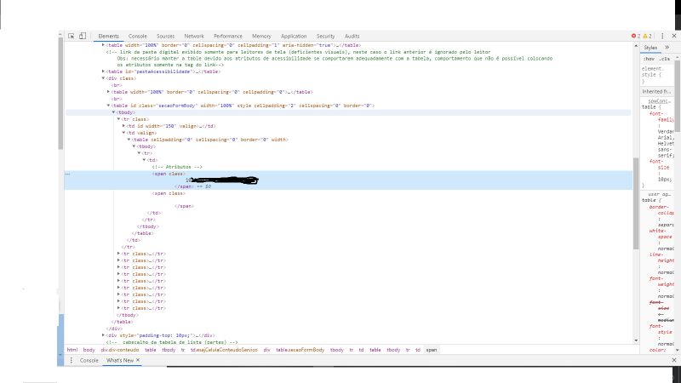Open the Audits tab

click(x=352, y=36)
